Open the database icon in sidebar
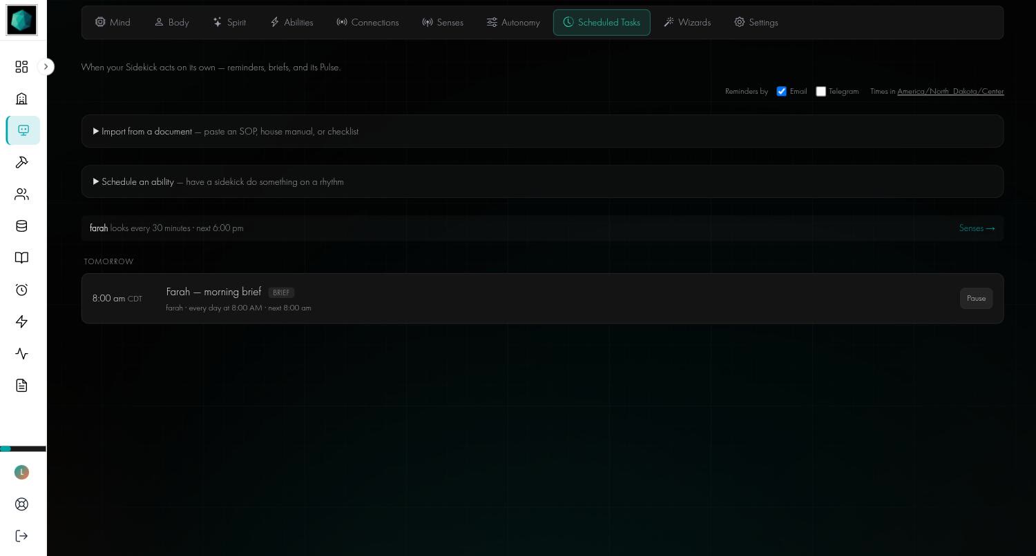1036x556 pixels. (21, 226)
